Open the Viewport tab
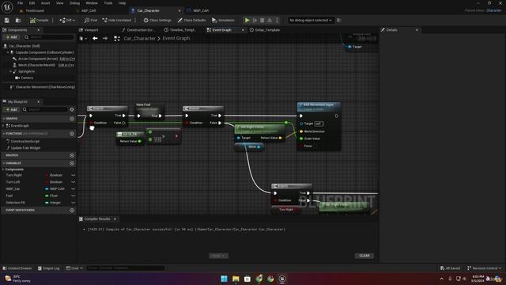Viewport: 506px width, 285px height. (x=92, y=30)
